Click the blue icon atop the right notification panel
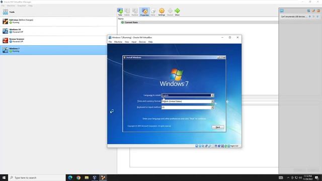The image size is (322, 181). click(282, 11)
